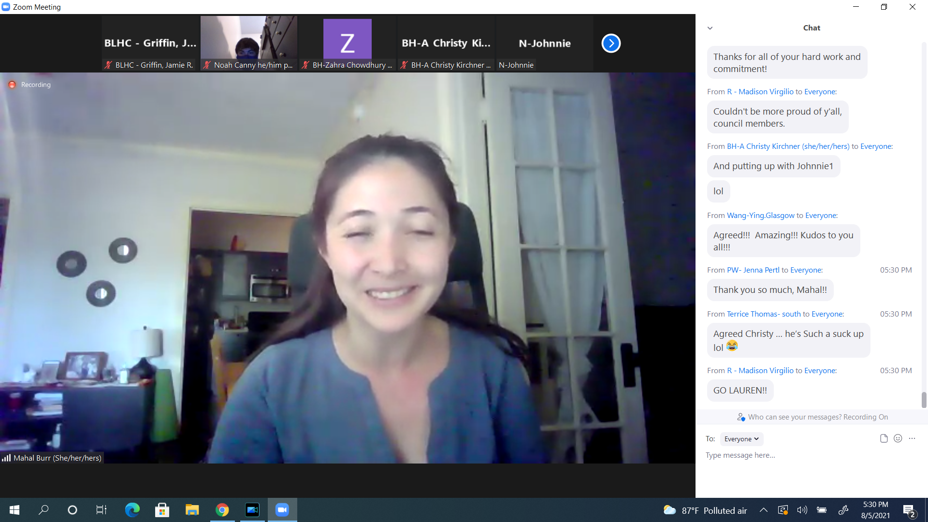Image resolution: width=928 pixels, height=522 pixels.
Task: Launch Microsoft Edge from taskbar
Action: click(x=132, y=510)
